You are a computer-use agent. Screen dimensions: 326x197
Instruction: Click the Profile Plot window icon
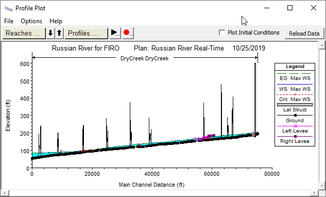coord(9,8)
